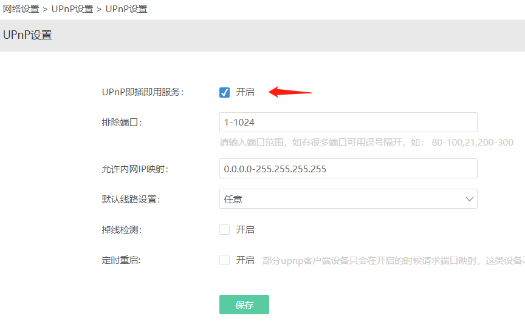This screenshot has height=327, width=525.
Task: Click the dropdown arrow next to 任意
Action: 470,199
